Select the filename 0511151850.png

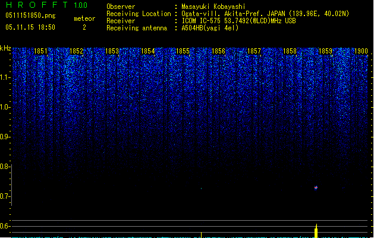[30, 15]
